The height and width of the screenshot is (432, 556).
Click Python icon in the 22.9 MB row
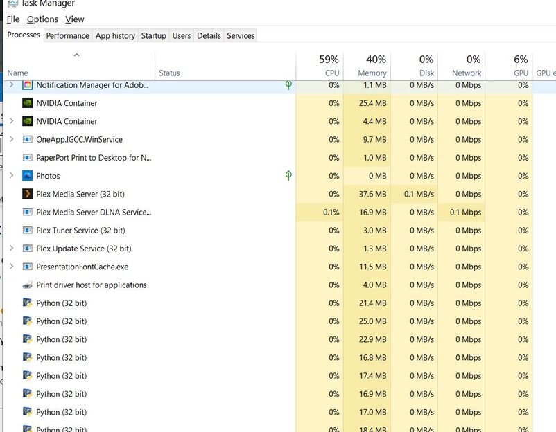(27, 339)
